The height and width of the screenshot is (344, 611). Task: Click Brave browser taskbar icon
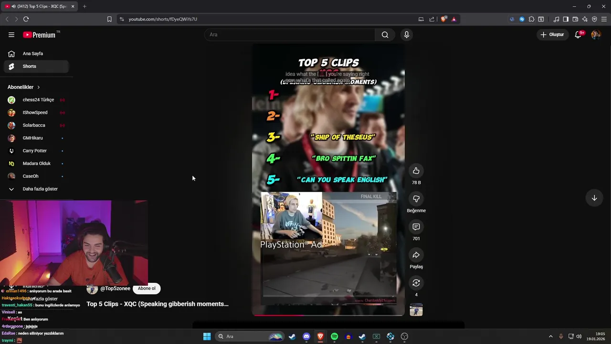click(x=320, y=336)
